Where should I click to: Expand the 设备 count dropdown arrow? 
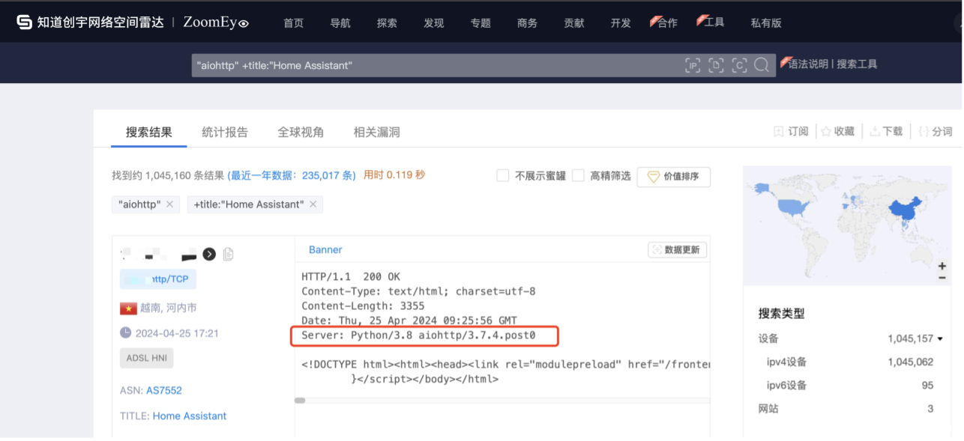pyautogui.click(x=940, y=339)
